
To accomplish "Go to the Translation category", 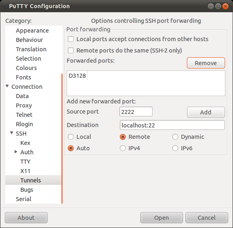I will pyautogui.click(x=31, y=49).
